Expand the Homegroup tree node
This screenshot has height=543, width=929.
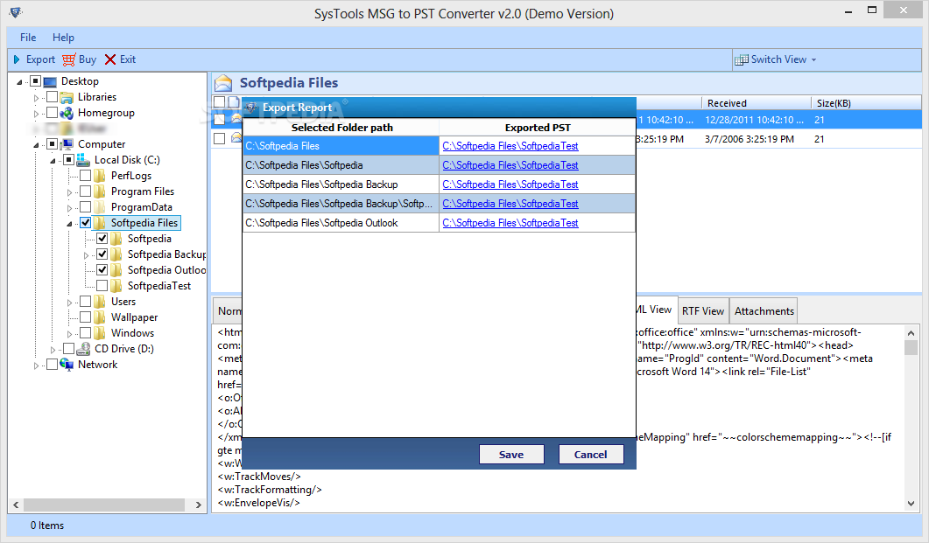(x=36, y=114)
